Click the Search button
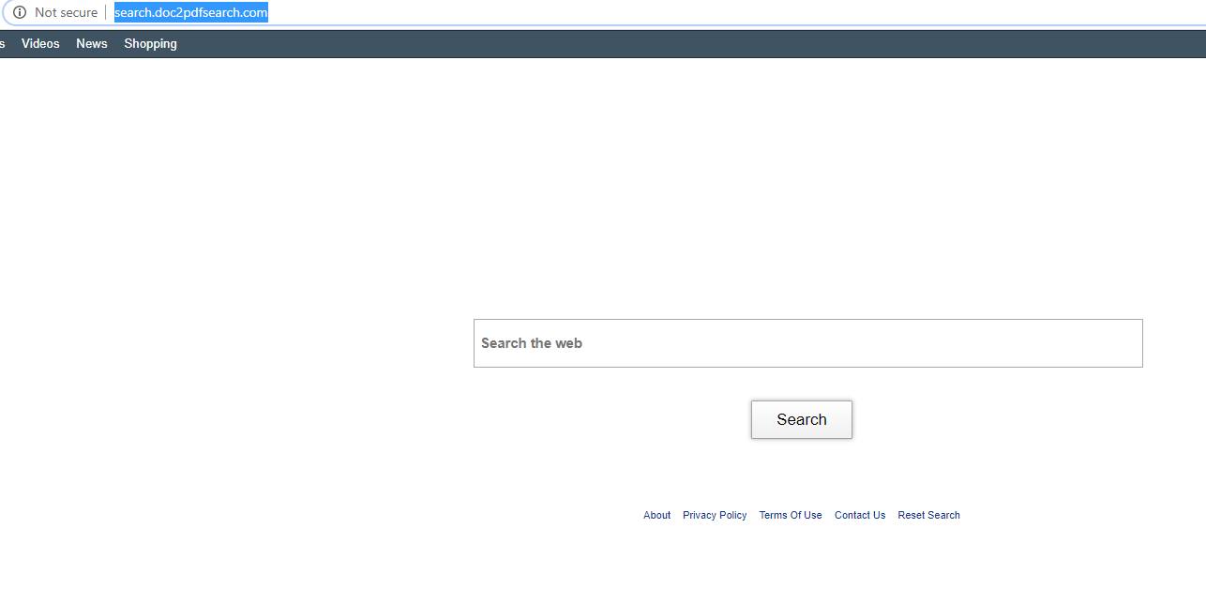This screenshot has width=1206, height=589. pos(802,419)
